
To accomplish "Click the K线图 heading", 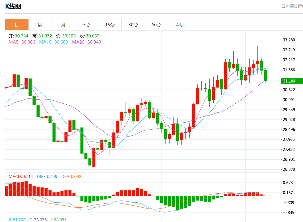I will click(x=13, y=6).
